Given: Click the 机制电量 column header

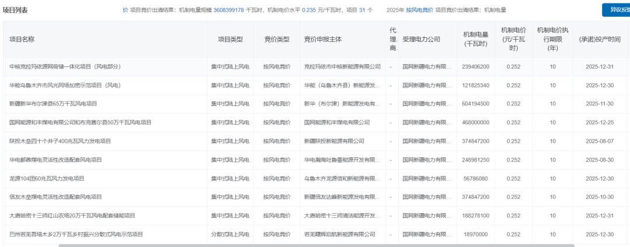Looking at the screenshot, I should click(x=475, y=40).
